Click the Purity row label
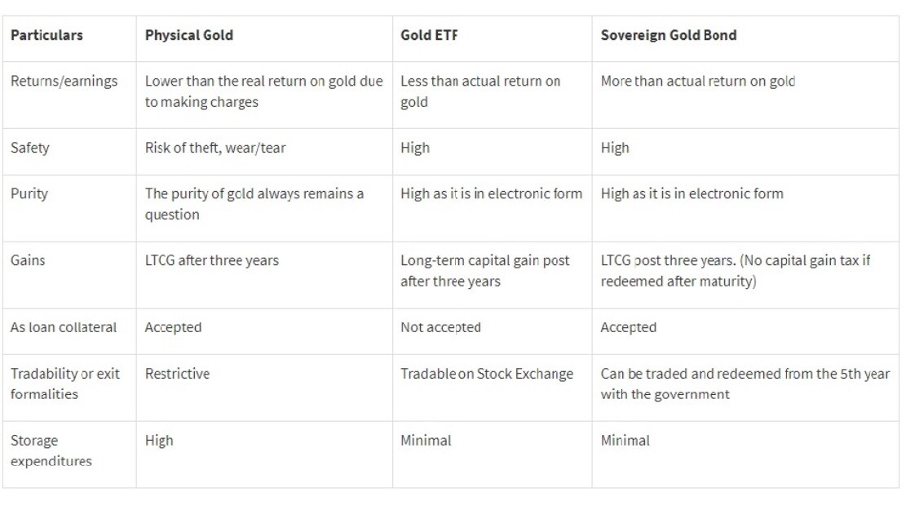 (29, 193)
